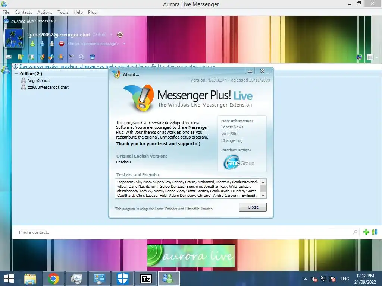Click the orange figure toolbar icon
382x286 pixels.
pyautogui.click(x=61, y=57)
